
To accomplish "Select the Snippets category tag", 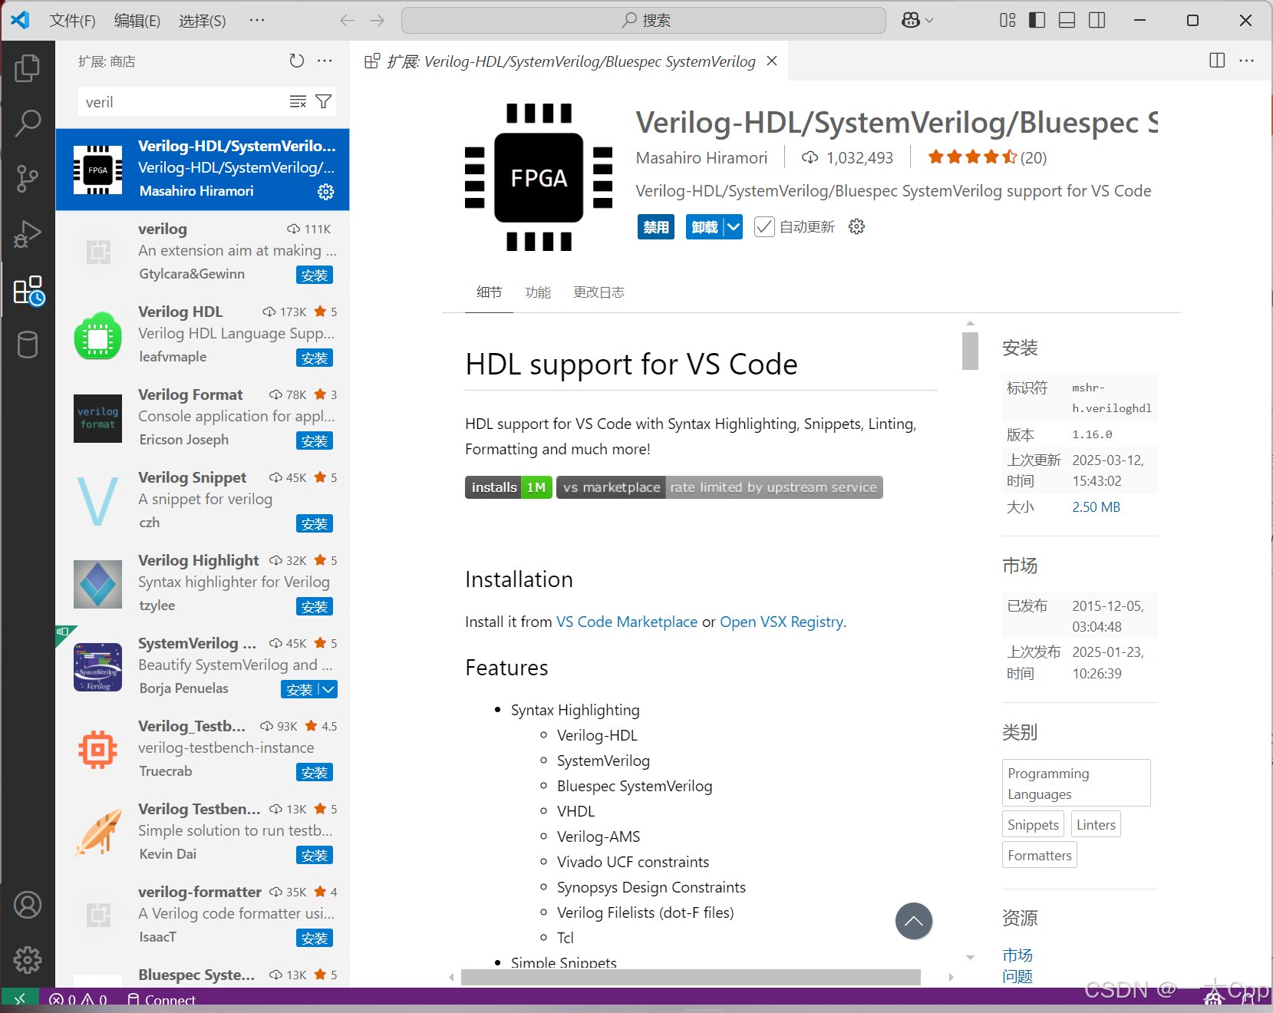I will (1033, 824).
